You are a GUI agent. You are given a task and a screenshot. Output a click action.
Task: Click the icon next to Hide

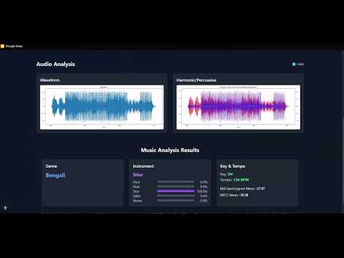click(294, 64)
